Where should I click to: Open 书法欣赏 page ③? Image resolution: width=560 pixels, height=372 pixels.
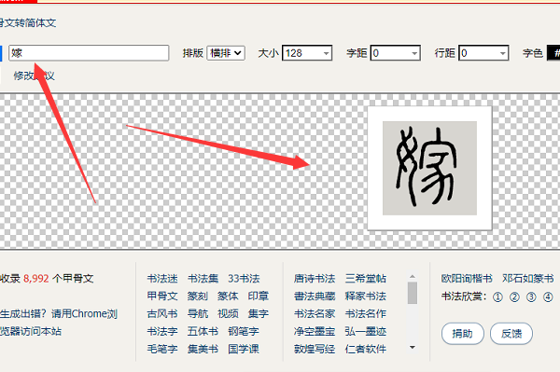point(531,296)
